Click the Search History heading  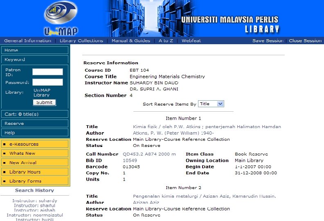pyautogui.click(x=34, y=190)
